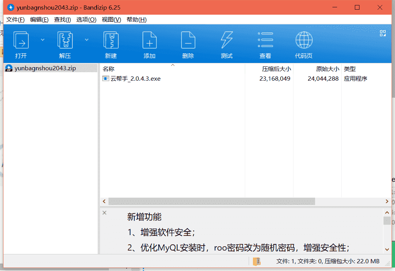Click the zip icon beside yunbagnshou2043.zip in the tree

[9, 68]
